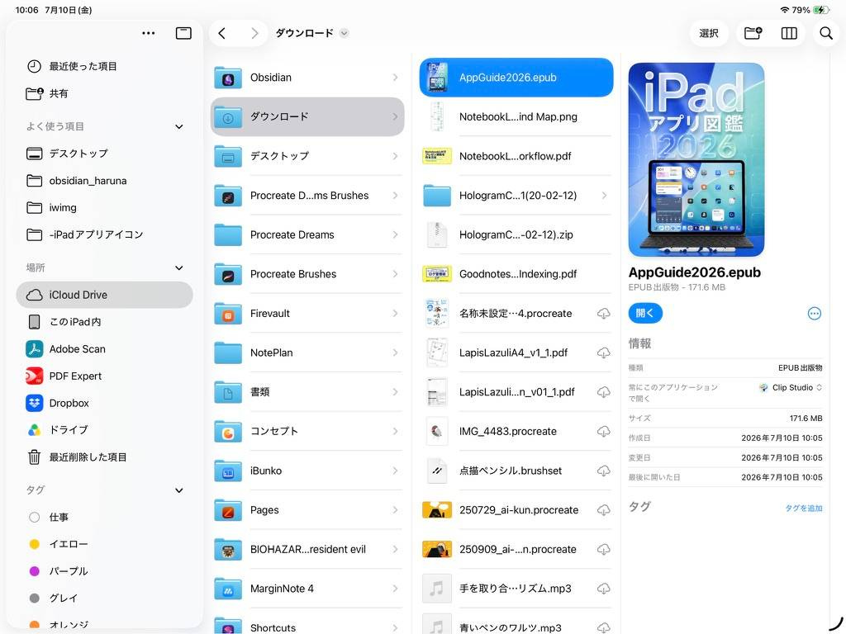The image size is (846, 634).
Task: Download 点描ペンシル.brushset via cloud icon
Action: (603, 471)
